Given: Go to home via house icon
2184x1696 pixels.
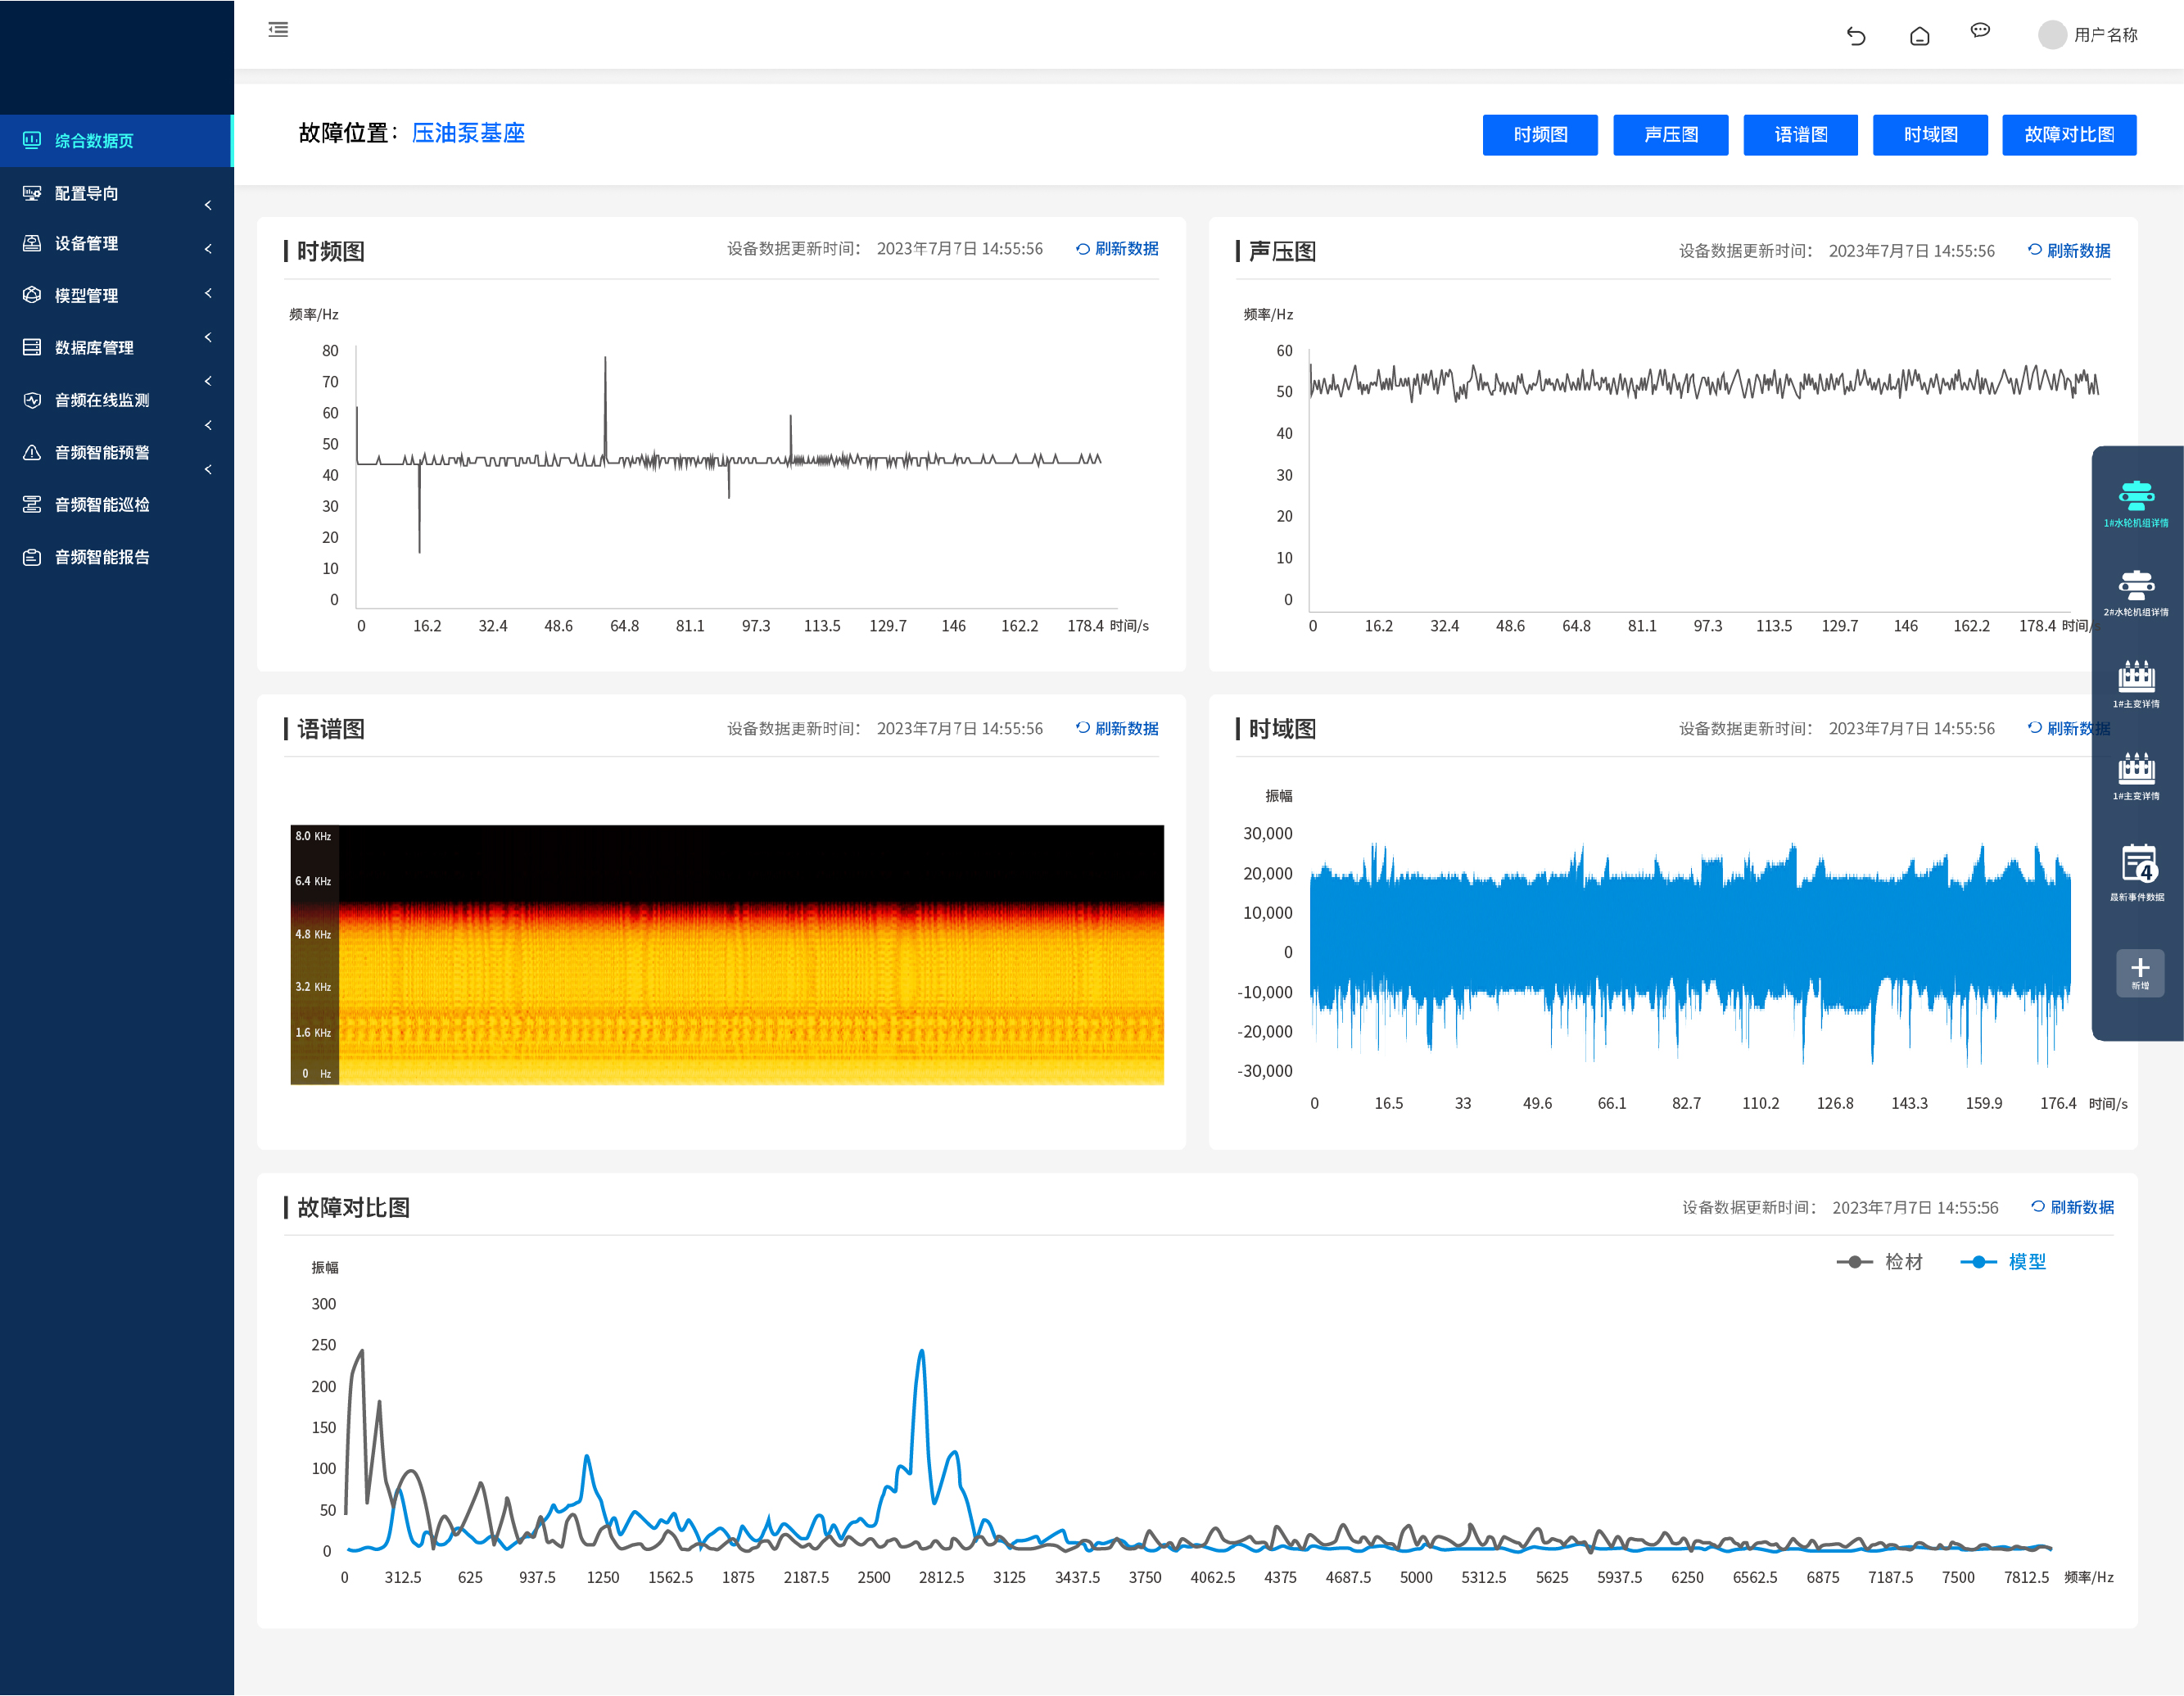Looking at the screenshot, I should pos(1919,36).
